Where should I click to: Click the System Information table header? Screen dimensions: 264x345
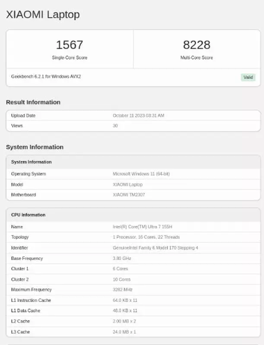31,162
